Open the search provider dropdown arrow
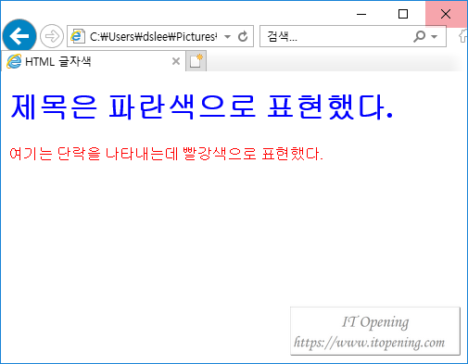 pyautogui.click(x=435, y=37)
